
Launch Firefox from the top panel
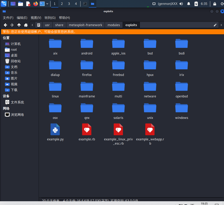tap(35, 4)
